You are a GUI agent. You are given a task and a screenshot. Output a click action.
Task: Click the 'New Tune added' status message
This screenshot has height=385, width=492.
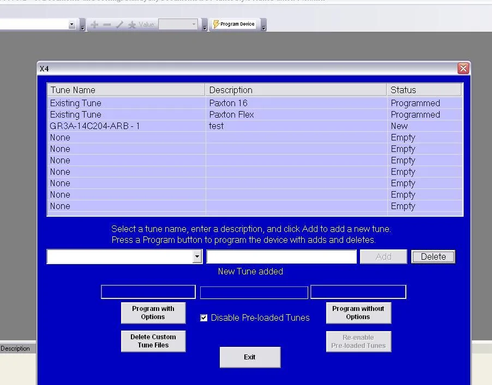pos(250,271)
